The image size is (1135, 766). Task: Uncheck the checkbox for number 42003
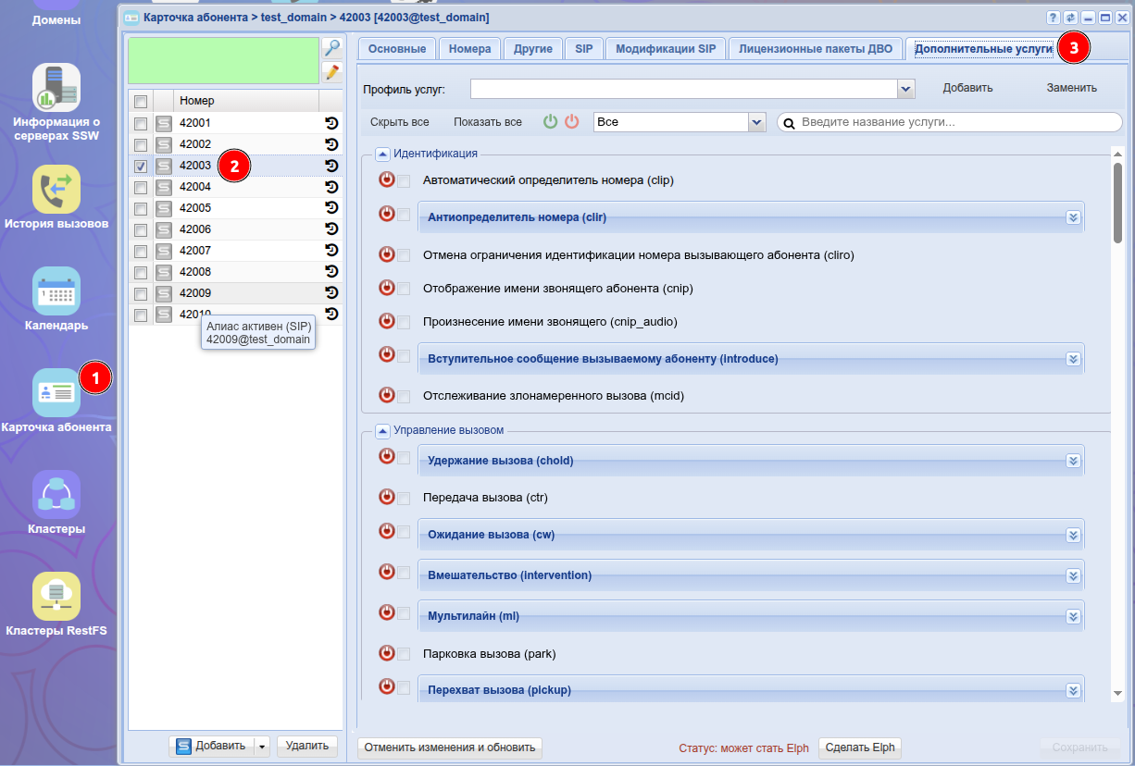tap(141, 167)
